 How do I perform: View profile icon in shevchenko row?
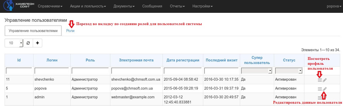click(x=320, y=80)
